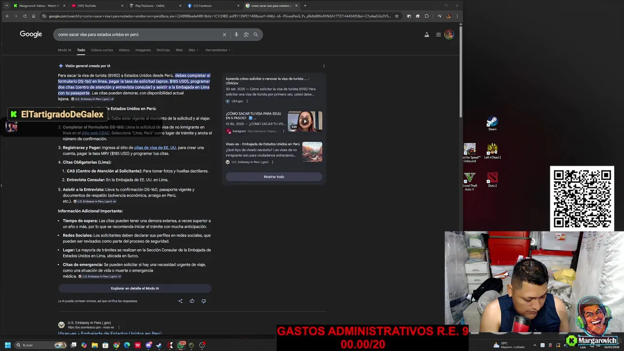
Task: Open the browser home page
Action: pyautogui.click(x=33, y=16)
